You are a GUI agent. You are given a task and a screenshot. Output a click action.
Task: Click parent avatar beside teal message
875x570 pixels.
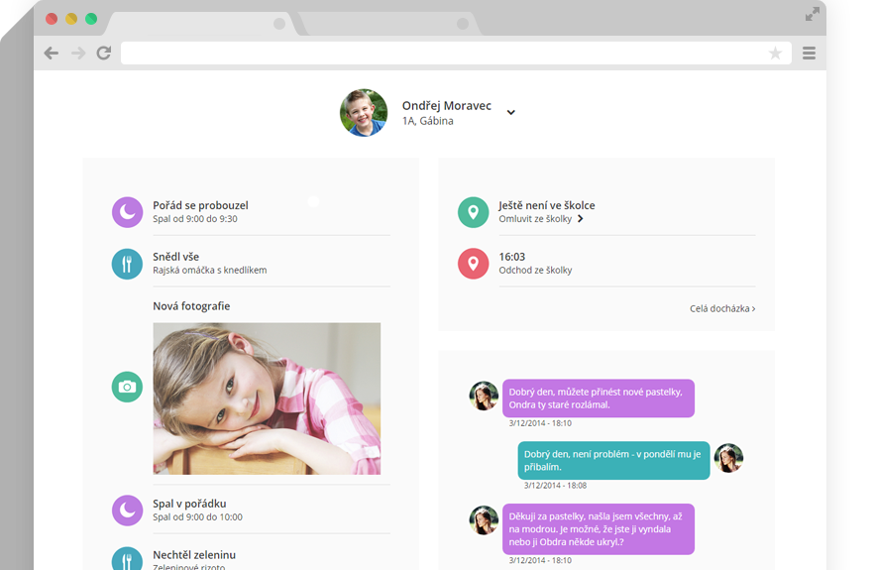pos(728,458)
